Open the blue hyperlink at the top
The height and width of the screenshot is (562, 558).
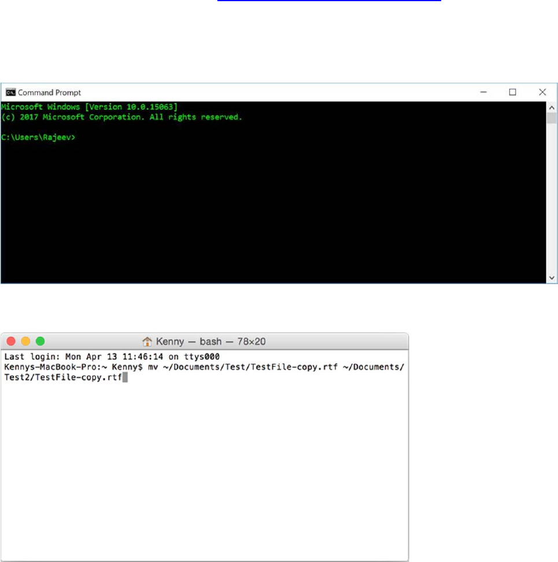(x=330, y=3)
